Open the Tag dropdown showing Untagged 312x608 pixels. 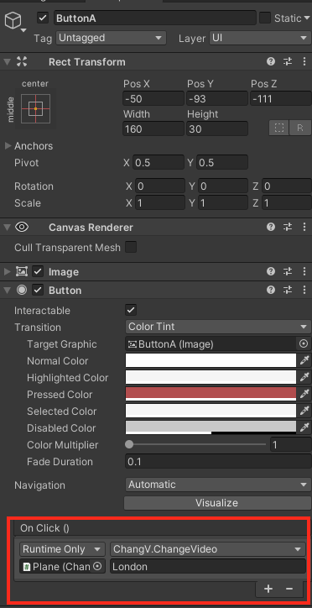(x=111, y=38)
